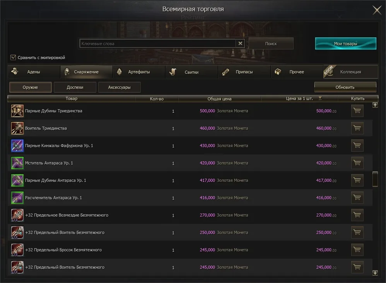This screenshot has width=386, height=283.
Task: Open the Адены tab
Action: (x=34, y=72)
